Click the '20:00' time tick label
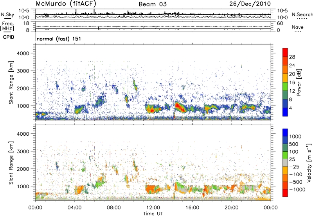 pos(231,208)
